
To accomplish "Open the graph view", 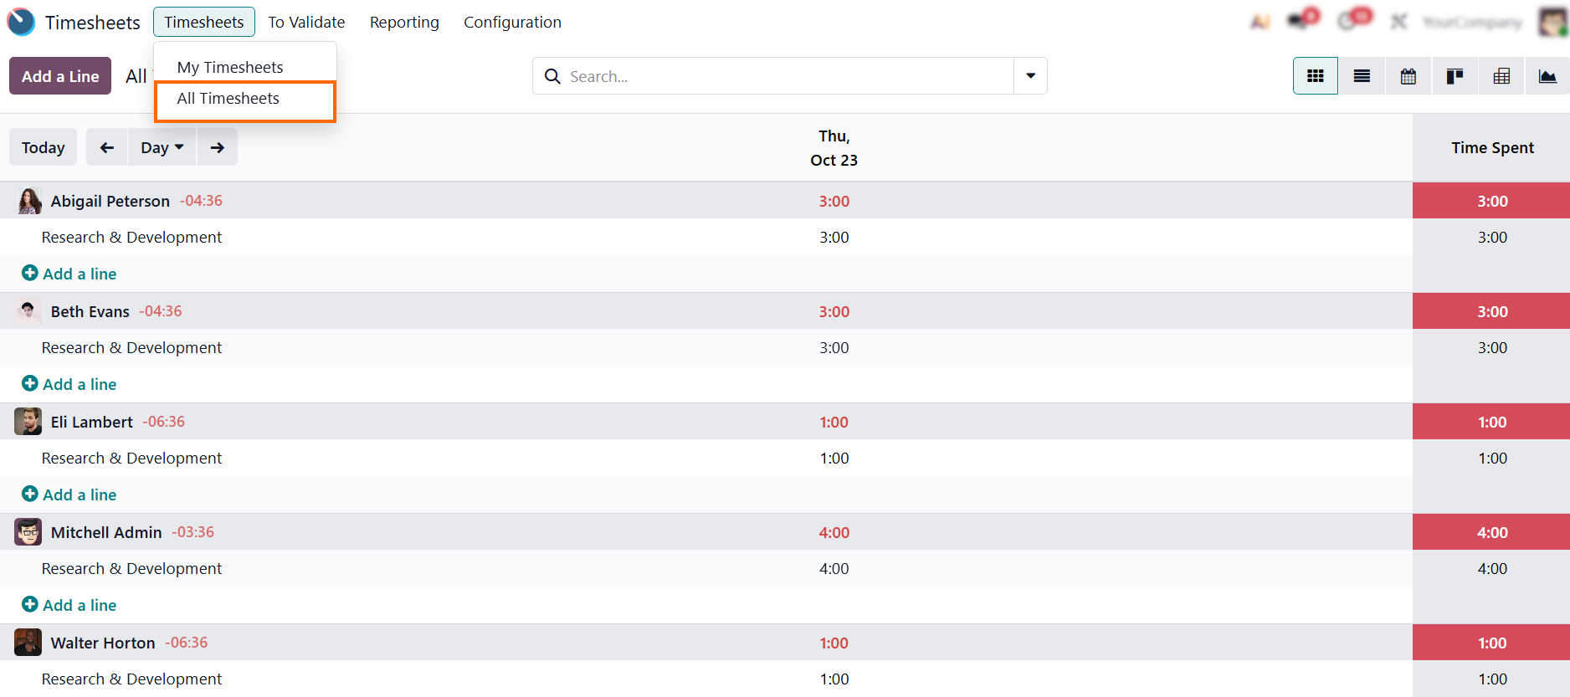I will click(1547, 76).
